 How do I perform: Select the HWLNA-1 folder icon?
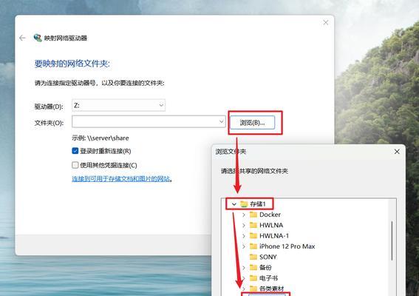(x=253, y=235)
